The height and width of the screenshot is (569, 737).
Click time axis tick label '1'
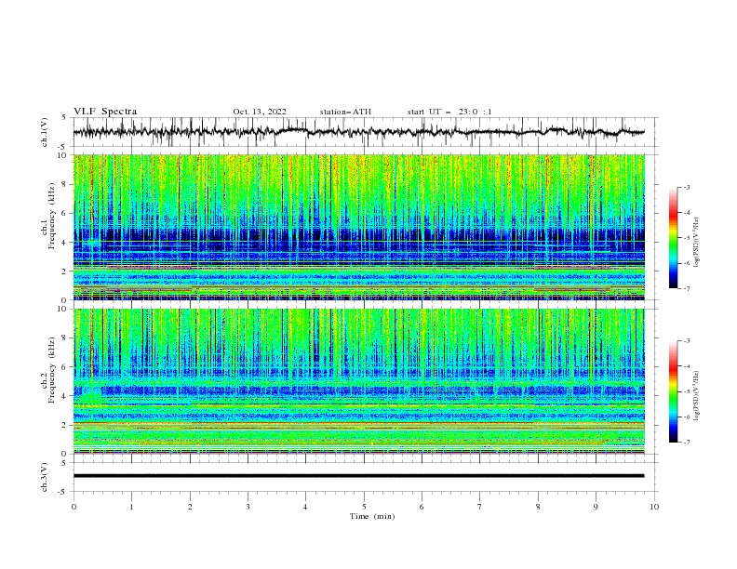[131, 507]
